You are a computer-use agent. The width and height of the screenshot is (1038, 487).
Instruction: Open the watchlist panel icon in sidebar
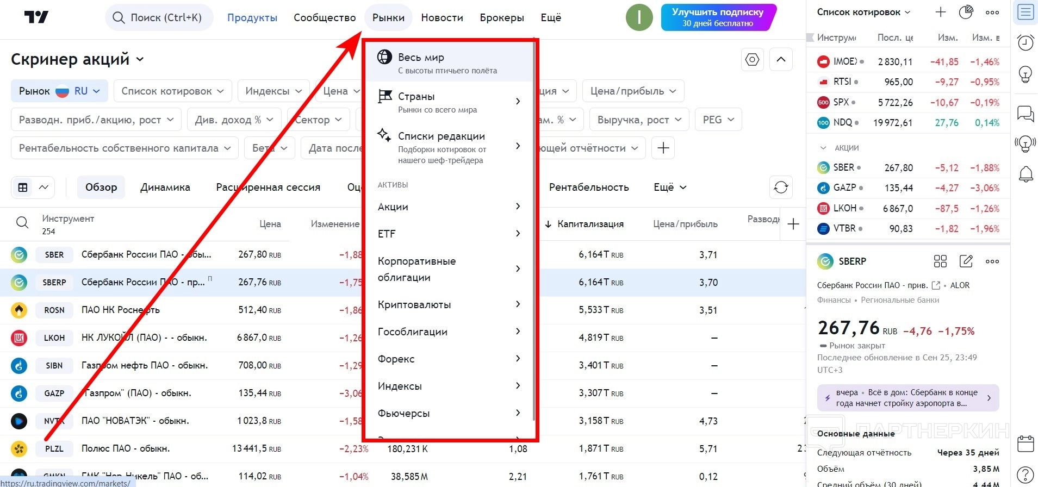click(1025, 13)
